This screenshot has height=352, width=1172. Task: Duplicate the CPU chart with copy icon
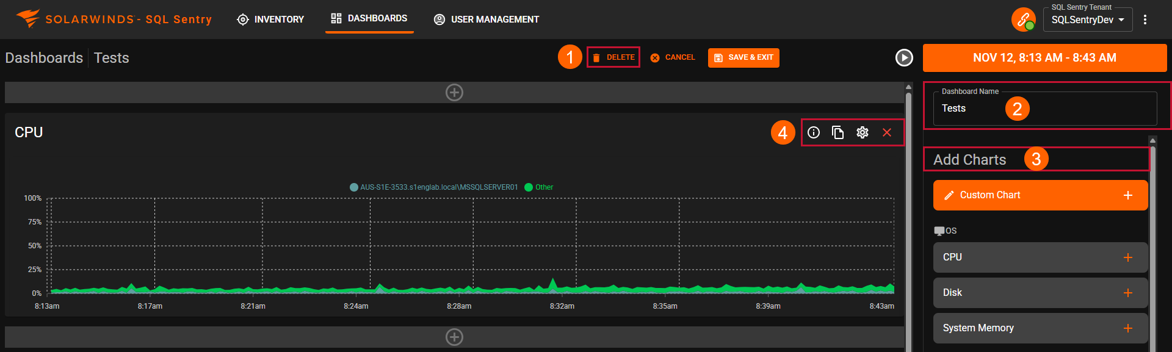click(838, 132)
